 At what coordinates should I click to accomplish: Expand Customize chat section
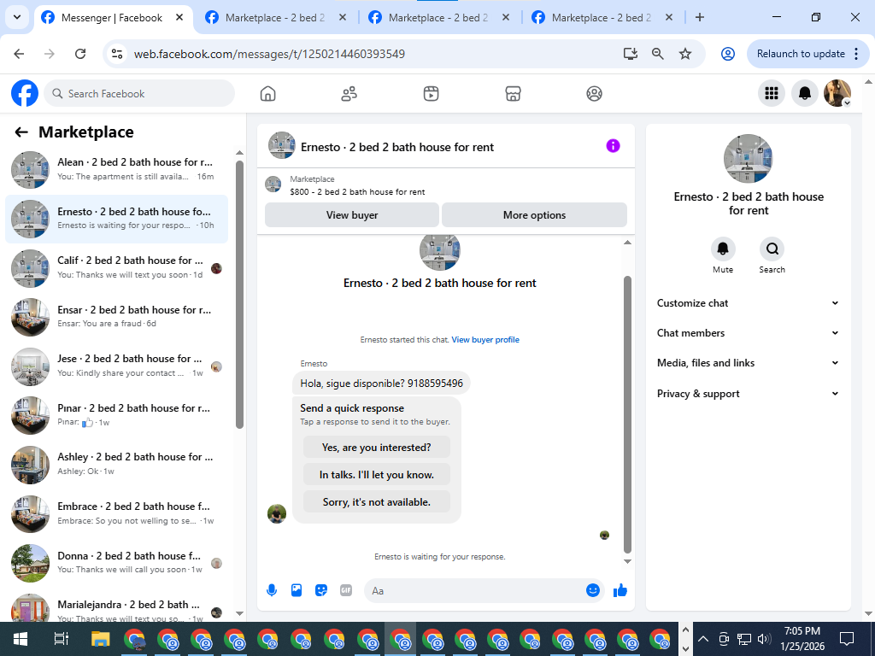click(748, 303)
